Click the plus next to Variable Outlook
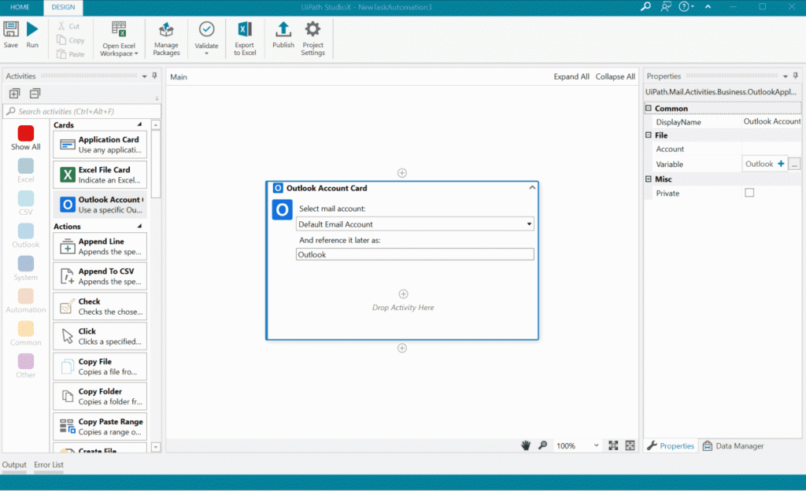Screen dimensions: 806x491 [781, 164]
